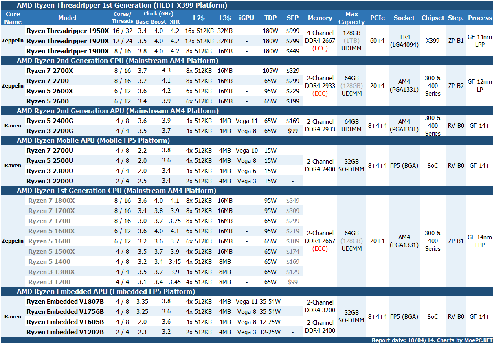Select the Ryzen 3 2300U model name
The image size is (494, 344).
50,171
